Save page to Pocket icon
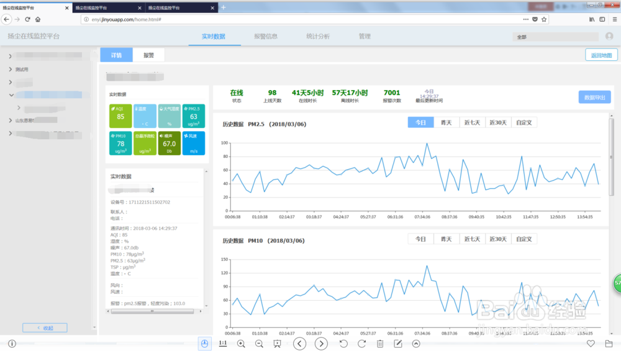Viewport: 621px width, 351px height. (x=535, y=19)
